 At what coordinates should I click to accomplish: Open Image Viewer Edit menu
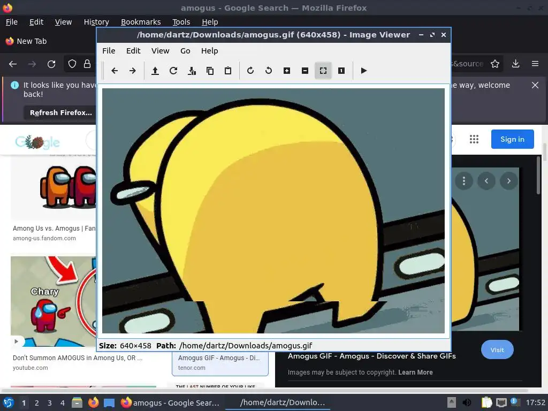coord(133,51)
